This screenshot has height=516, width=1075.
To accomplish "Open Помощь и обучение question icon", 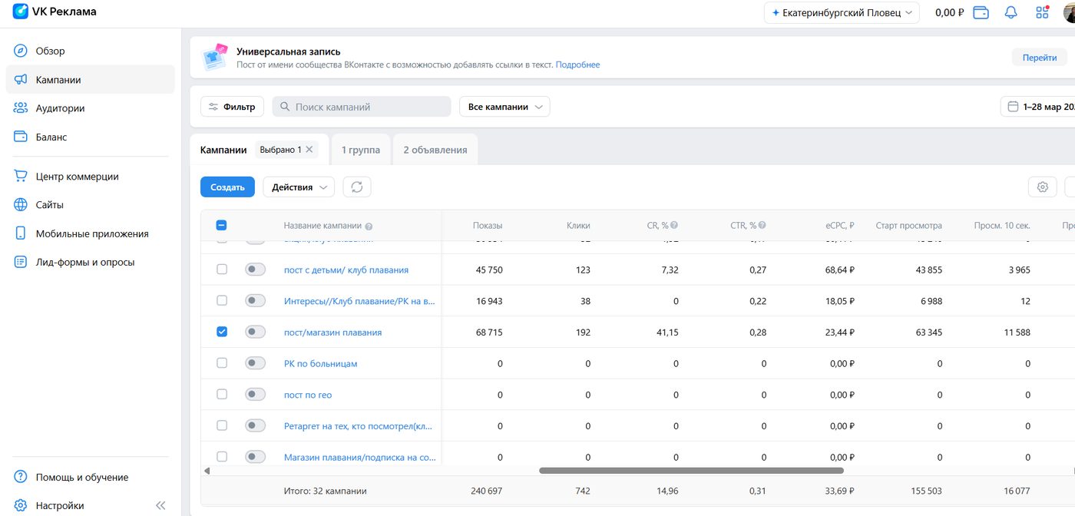I will 21,477.
